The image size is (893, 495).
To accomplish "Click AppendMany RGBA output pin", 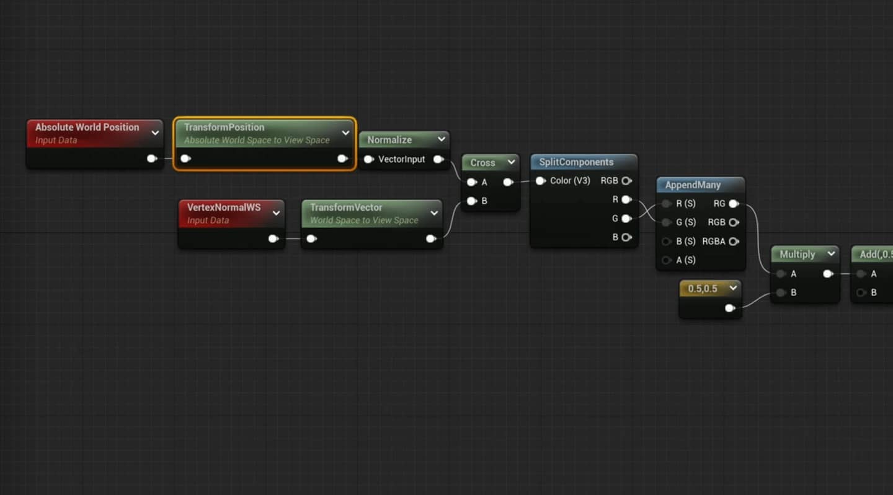I will (x=734, y=241).
